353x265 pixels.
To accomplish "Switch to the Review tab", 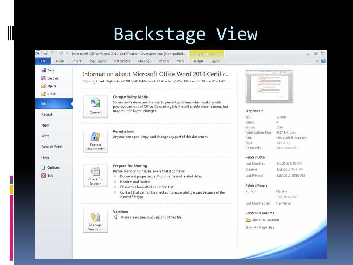I will [x=164, y=61].
